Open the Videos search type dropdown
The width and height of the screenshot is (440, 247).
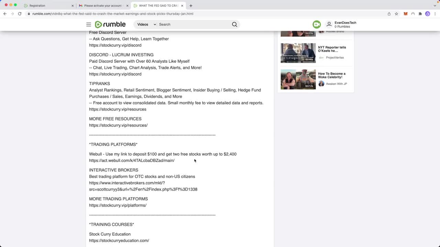click(147, 24)
